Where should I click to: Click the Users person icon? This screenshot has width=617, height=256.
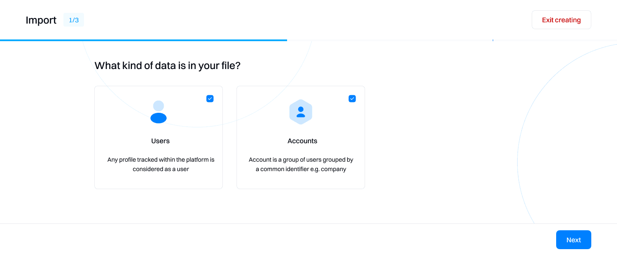coord(159,112)
